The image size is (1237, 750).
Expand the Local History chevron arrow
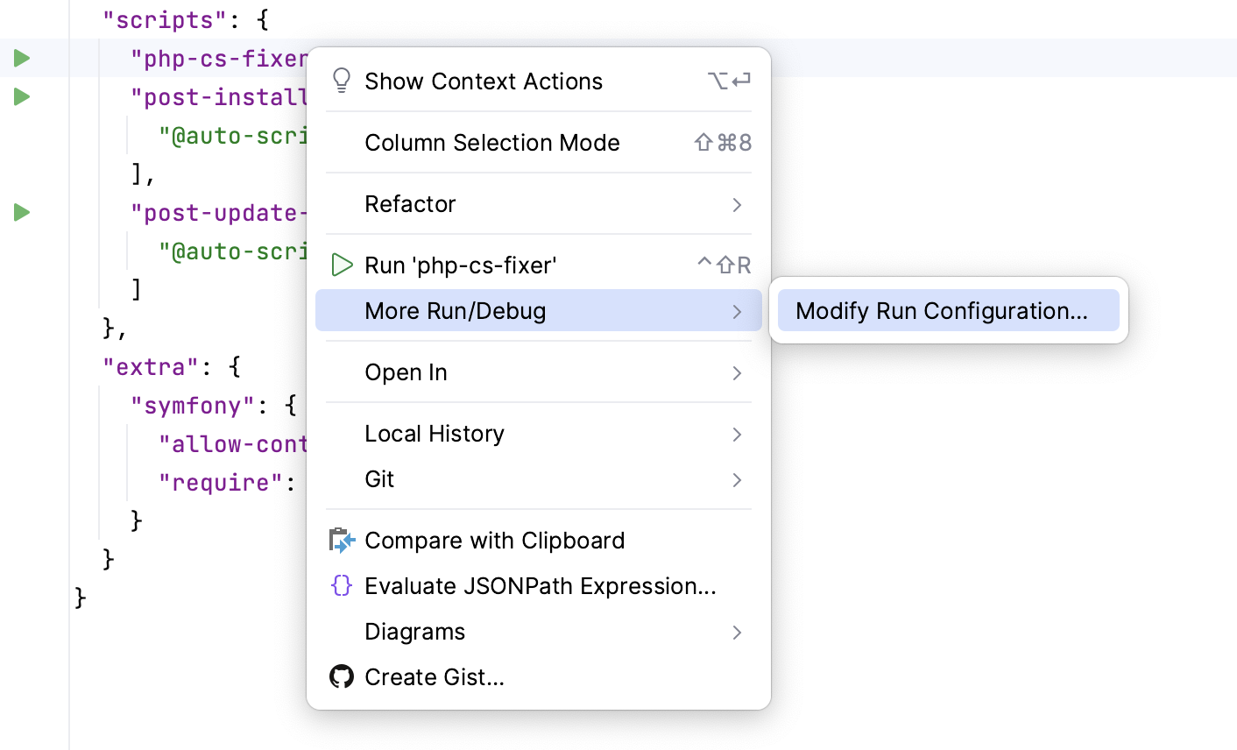tap(737, 434)
